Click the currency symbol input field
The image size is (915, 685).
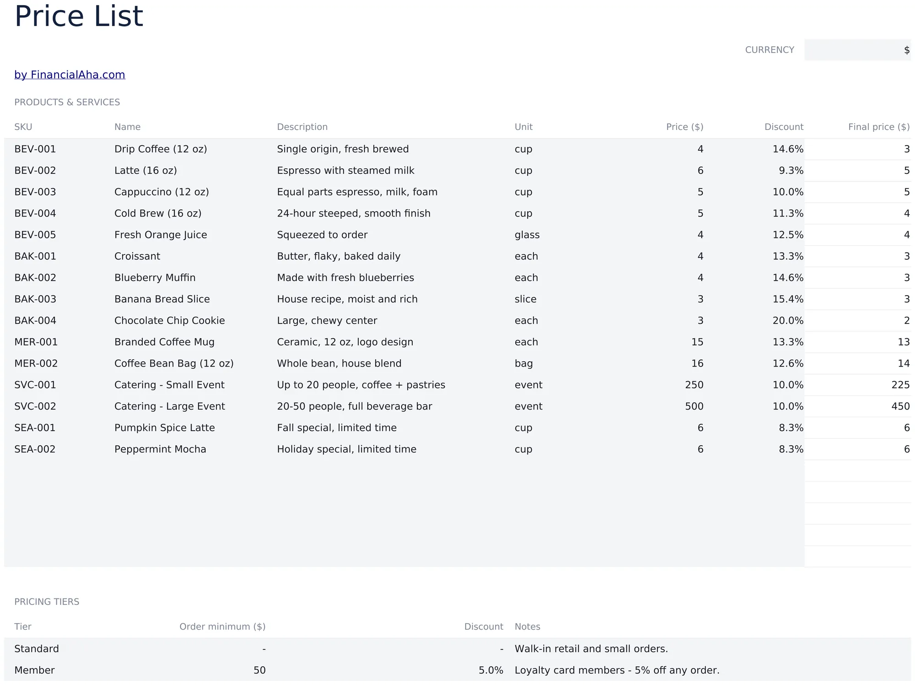[857, 50]
